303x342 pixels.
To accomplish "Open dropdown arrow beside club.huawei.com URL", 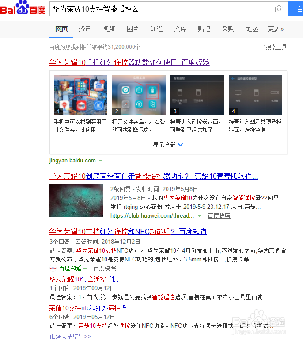I will 199,216.
